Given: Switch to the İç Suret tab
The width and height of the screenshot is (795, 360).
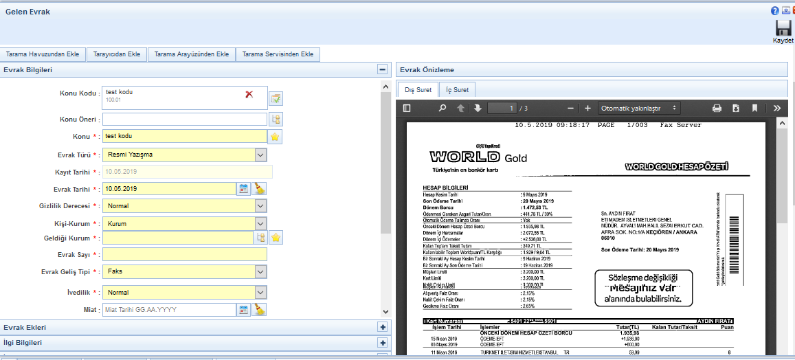Looking at the screenshot, I should pyautogui.click(x=457, y=90).
